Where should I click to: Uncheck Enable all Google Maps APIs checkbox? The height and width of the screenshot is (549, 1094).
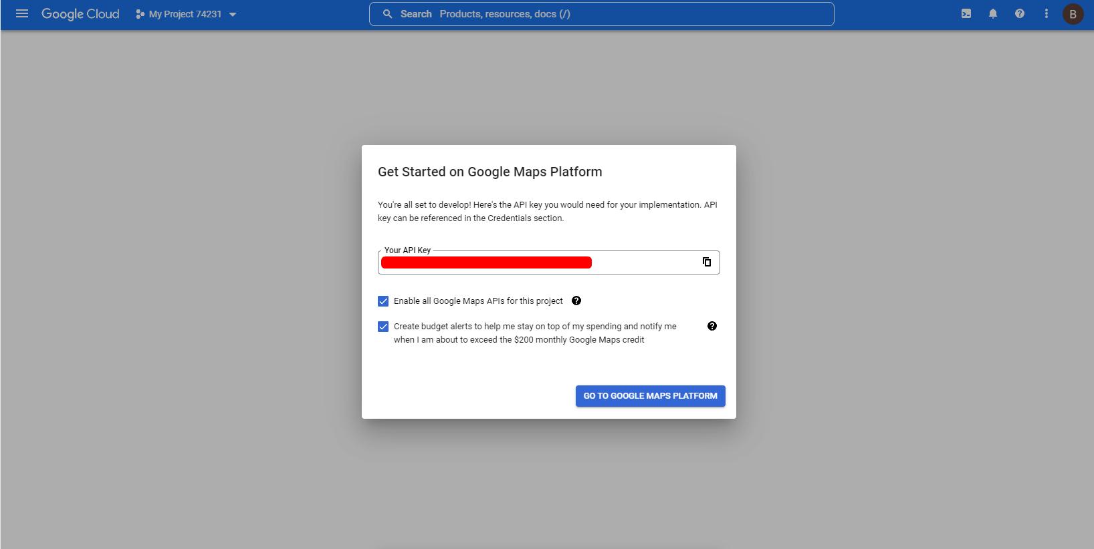coord(383,301)
